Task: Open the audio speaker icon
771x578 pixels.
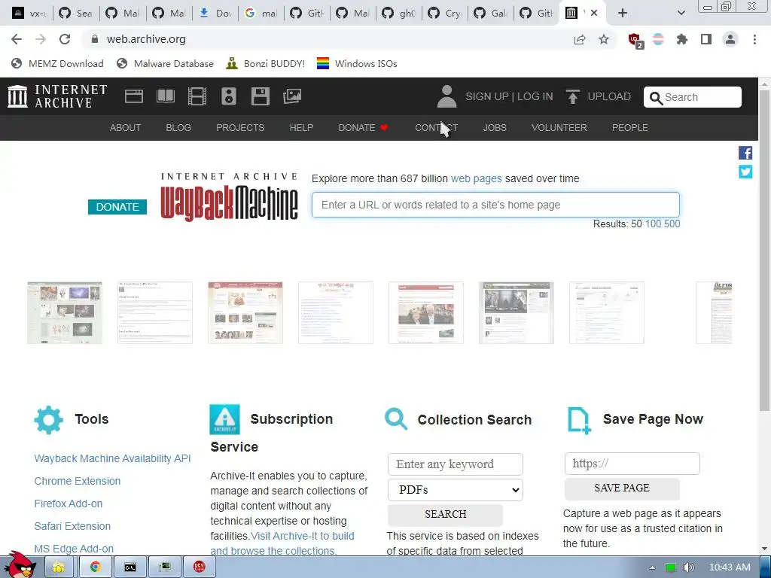Action: click(x=229, y=96)
